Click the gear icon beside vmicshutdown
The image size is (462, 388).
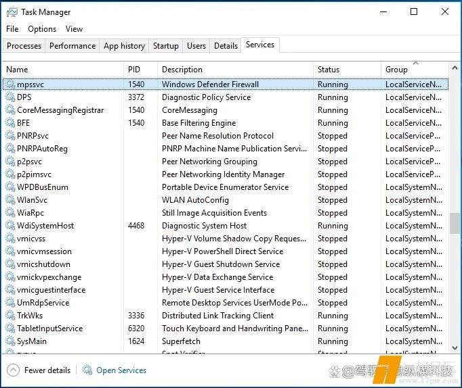[x=10, y=264]
